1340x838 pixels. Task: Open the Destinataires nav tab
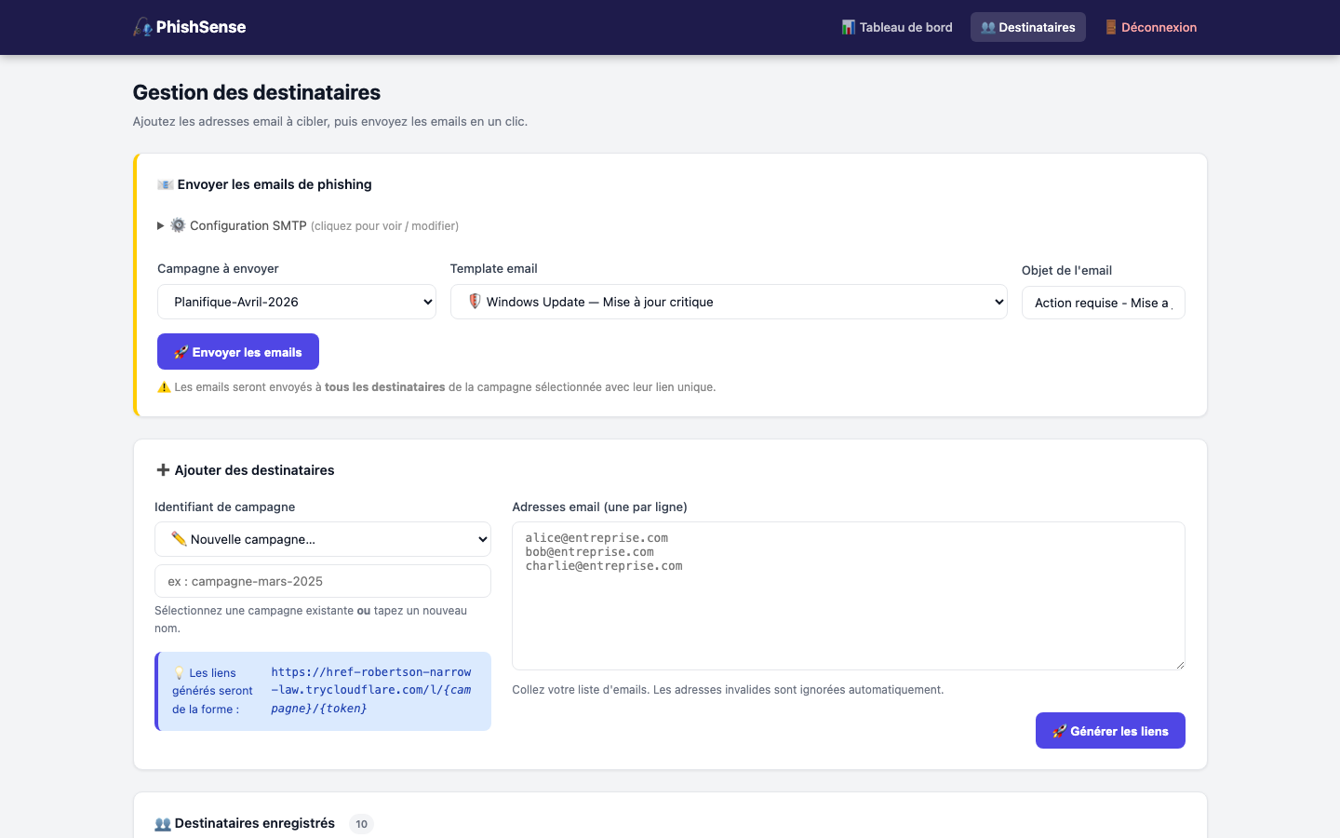point(1028,27)
